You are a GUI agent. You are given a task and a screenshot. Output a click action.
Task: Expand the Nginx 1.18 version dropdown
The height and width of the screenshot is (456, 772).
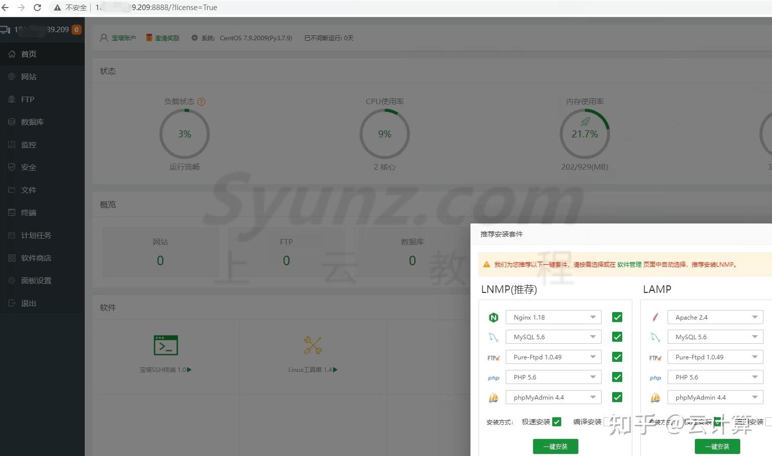554,317
